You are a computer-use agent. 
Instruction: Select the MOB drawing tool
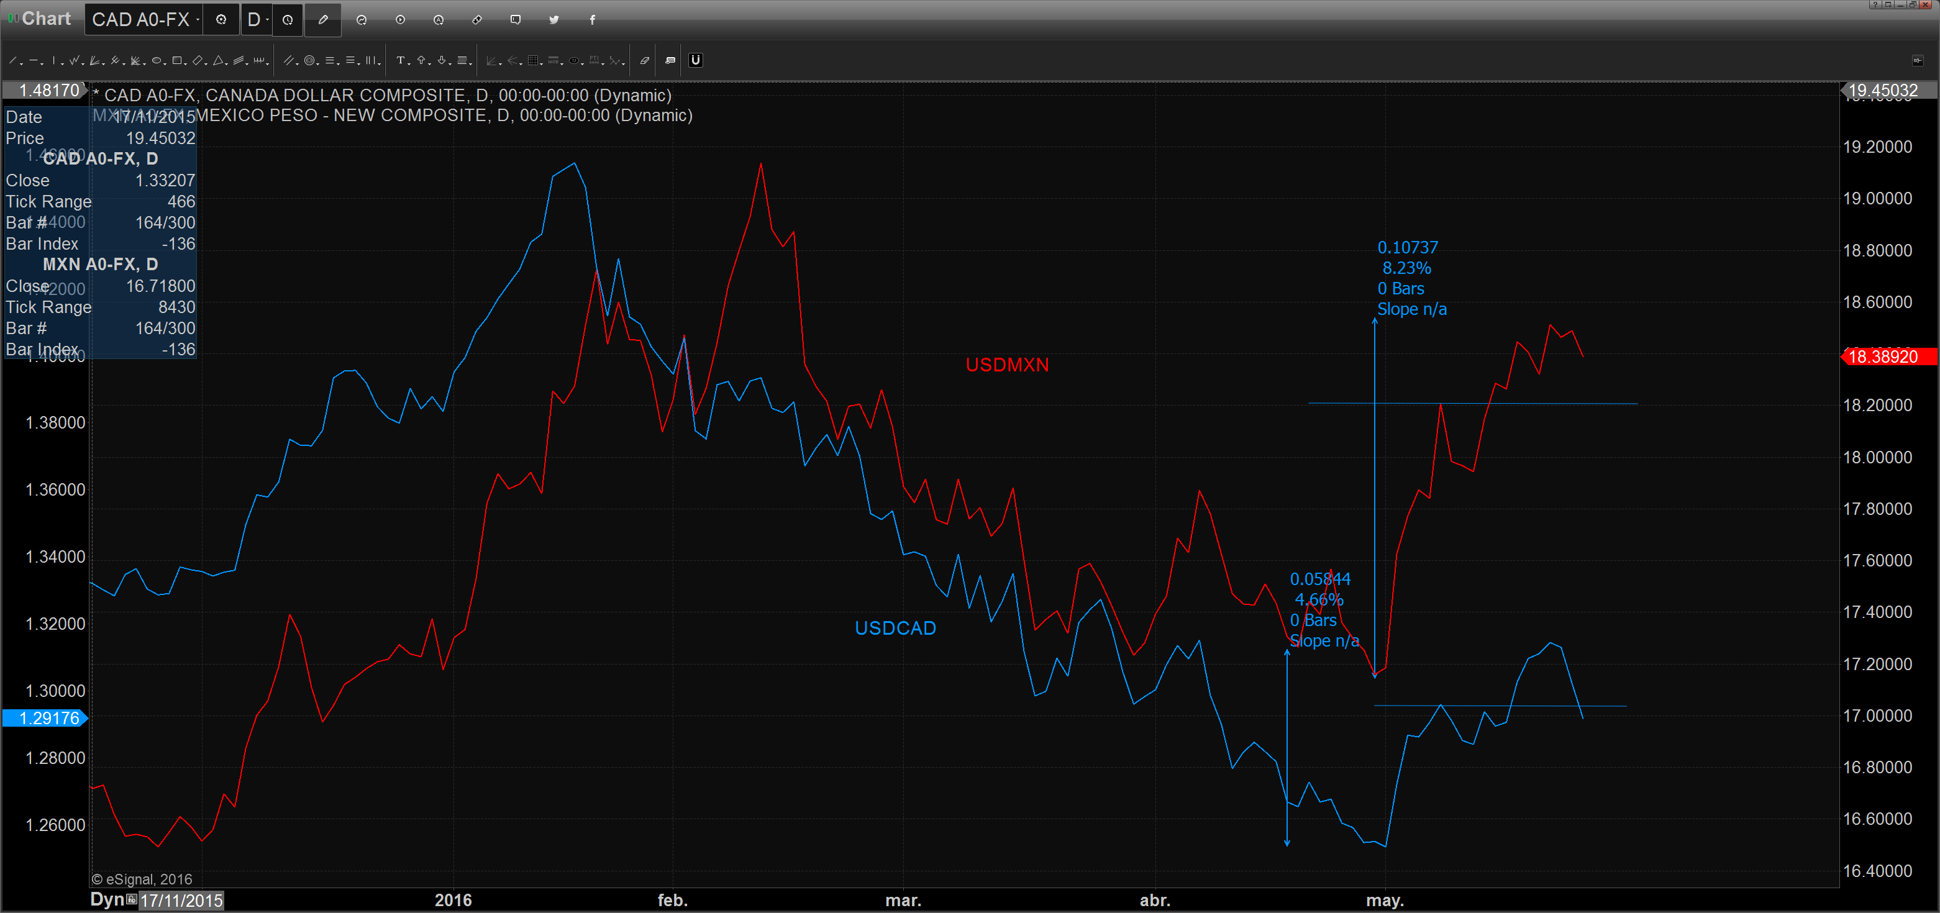(553, 60)
